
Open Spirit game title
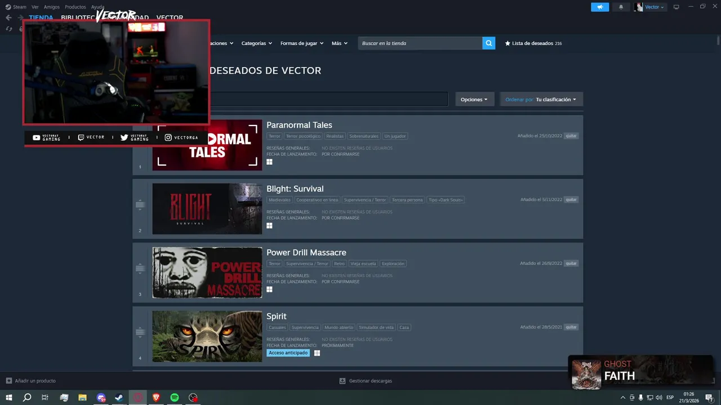coord(276,316)
